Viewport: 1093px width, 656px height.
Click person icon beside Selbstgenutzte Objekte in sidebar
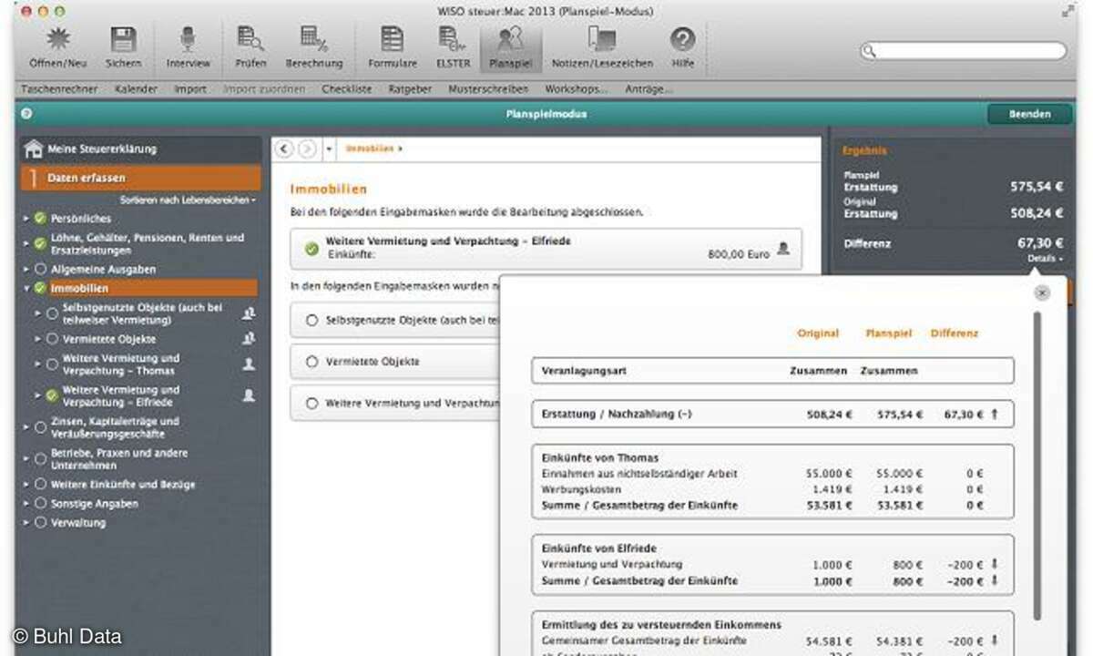[249, 313]
